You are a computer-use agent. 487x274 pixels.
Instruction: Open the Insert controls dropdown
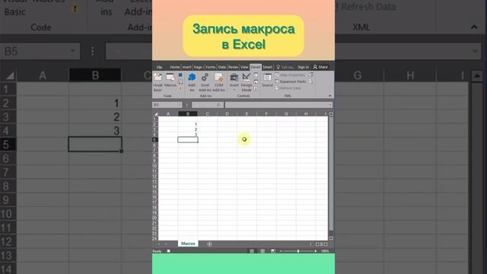[x=234, y=82]
